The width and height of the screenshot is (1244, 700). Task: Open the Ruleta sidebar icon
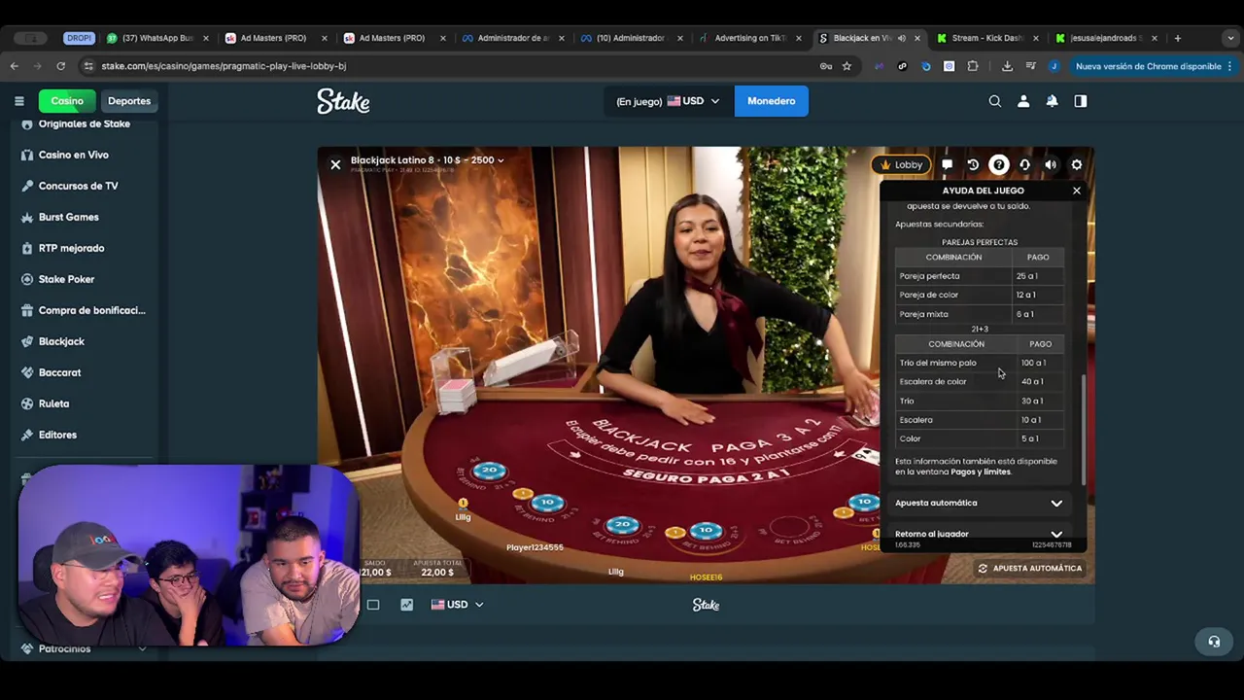tap(27, 403)
